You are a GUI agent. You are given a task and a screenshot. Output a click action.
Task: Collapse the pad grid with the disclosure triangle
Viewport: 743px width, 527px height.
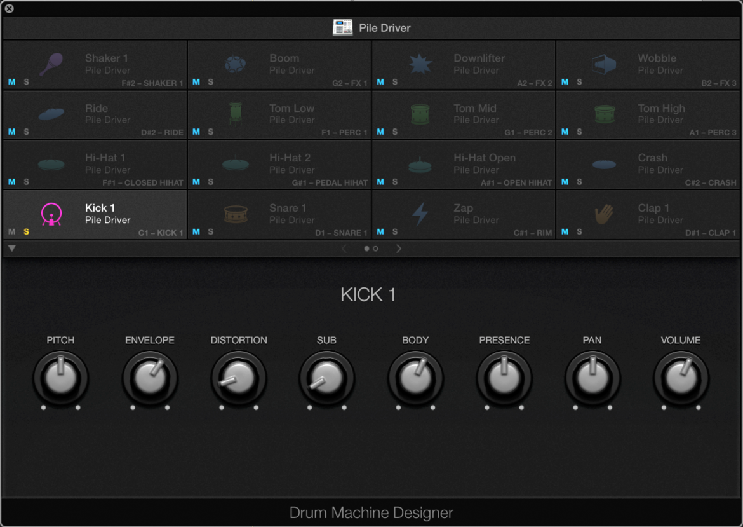(12, 249)
